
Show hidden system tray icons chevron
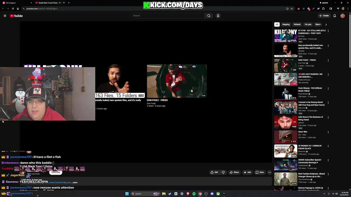pos(324,194)
